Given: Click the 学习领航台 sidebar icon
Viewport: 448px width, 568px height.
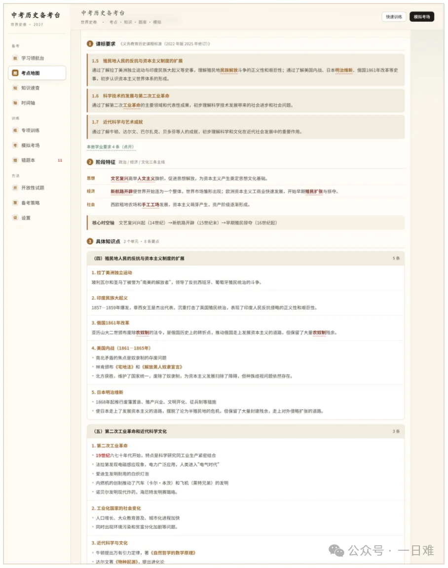Looking at the screenshot, I should 15,58.
